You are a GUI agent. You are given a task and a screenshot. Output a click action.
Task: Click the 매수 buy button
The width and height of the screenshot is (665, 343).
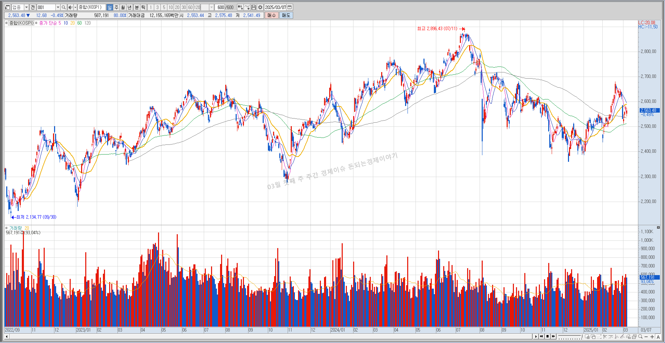(272, 15)
